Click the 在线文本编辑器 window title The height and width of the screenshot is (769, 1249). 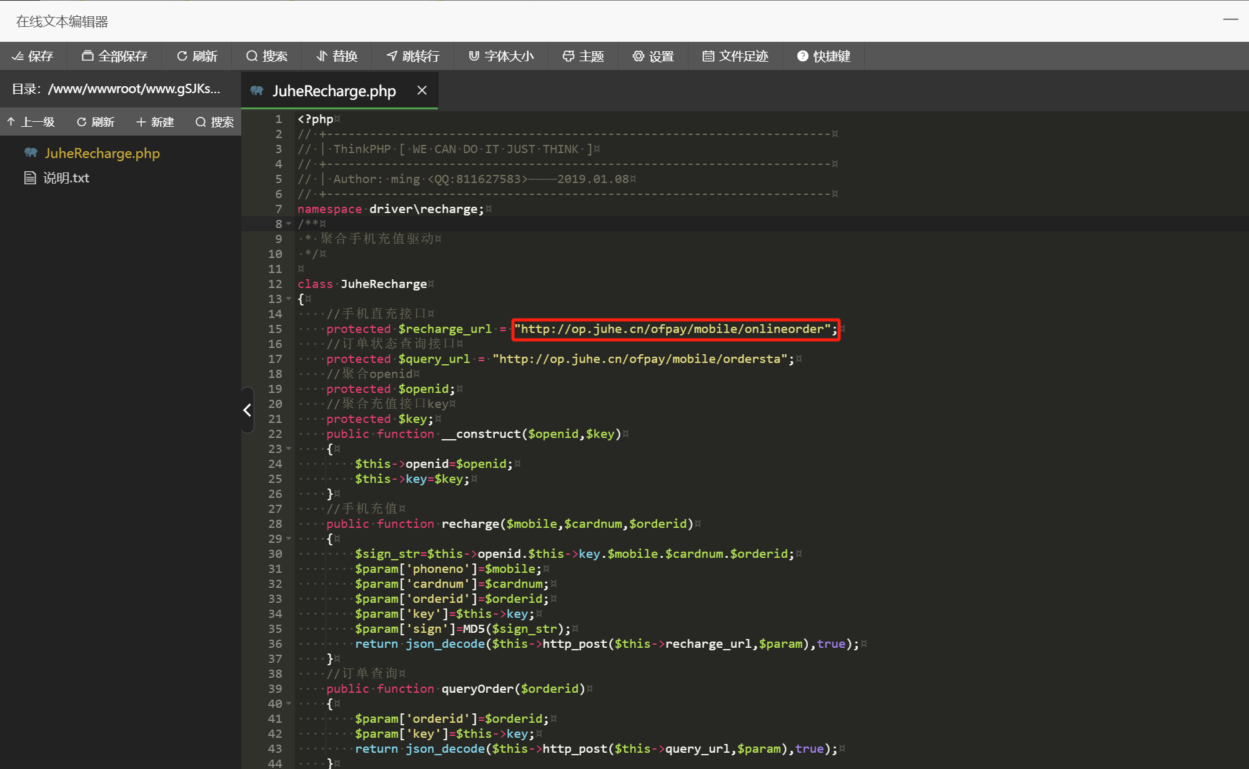[x=62, y=21]
